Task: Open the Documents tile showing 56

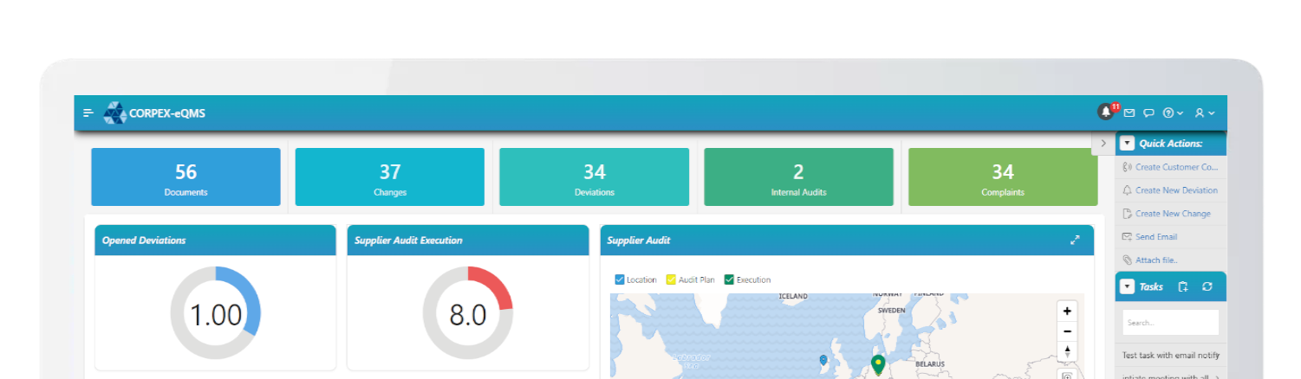Action: tap(185, 177)
